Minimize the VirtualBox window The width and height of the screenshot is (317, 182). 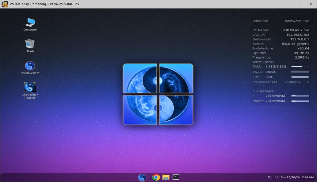coord(287,4)
